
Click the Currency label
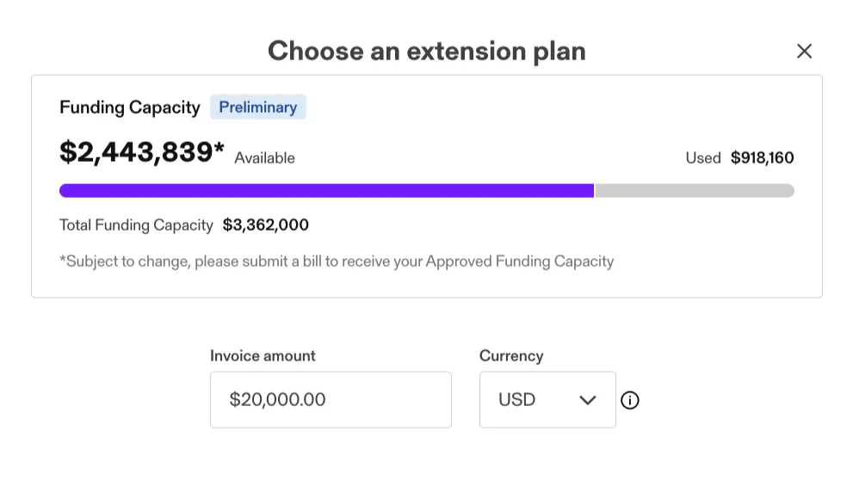(x=511, y=356)
